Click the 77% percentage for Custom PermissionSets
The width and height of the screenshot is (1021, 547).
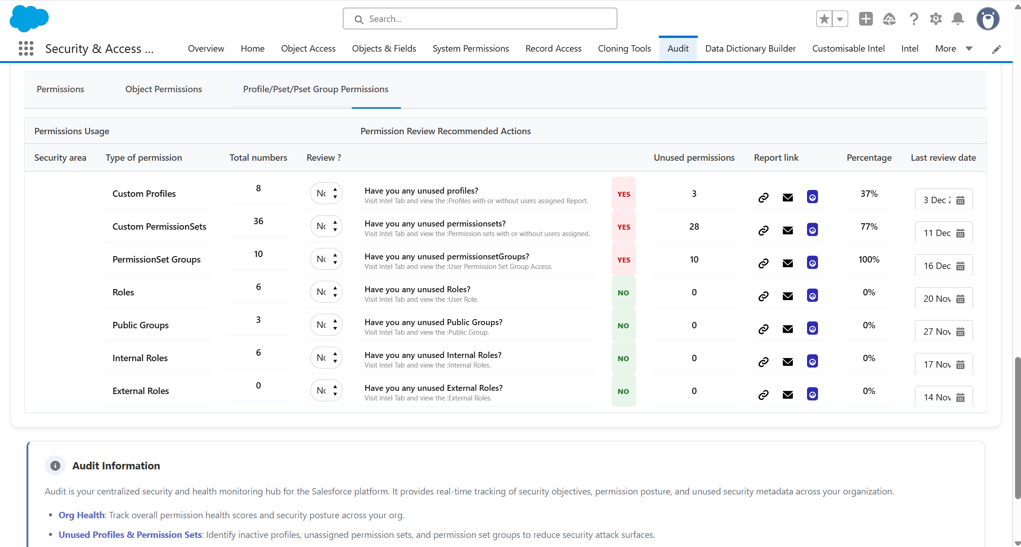[x=869, y=226]
